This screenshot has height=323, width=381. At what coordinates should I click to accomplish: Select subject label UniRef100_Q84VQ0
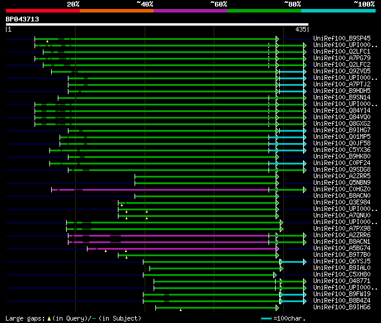pyautogui.click(x=342, y=117)
